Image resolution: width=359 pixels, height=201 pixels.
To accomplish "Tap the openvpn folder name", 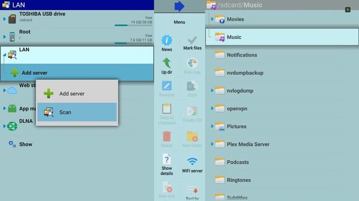I will point(237,109).
